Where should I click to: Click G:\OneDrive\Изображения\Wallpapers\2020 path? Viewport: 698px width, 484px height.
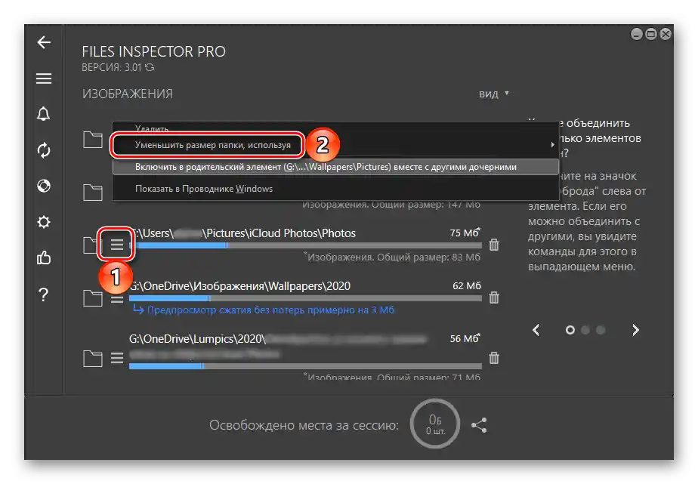coord(239,286)
